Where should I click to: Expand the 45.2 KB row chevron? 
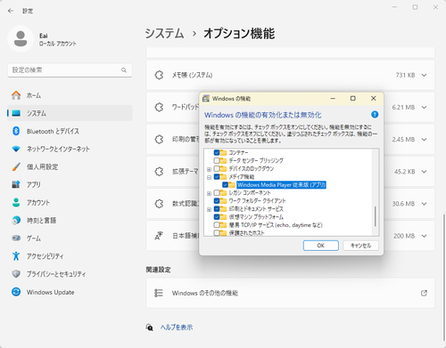[x=424, y=172]
